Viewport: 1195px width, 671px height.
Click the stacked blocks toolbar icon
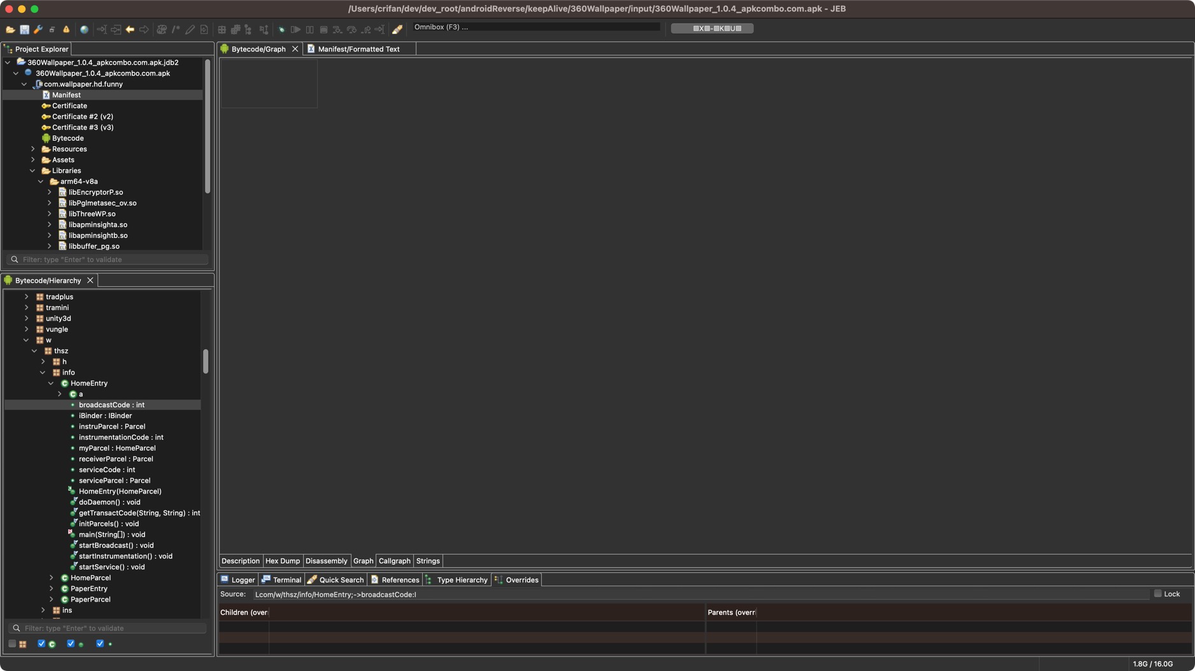coord(236,29)
